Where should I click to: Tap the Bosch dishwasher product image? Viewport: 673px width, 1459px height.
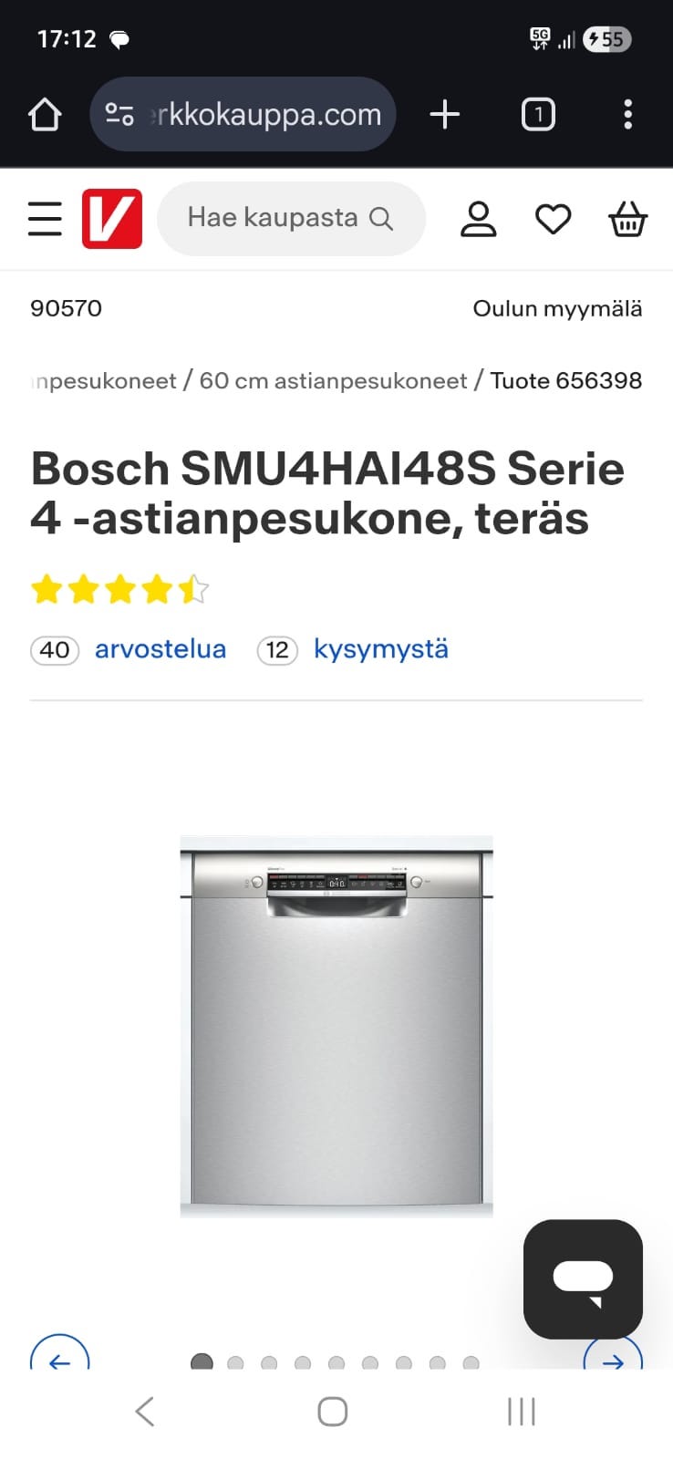pyautogui.click(x=336, y=1026)
